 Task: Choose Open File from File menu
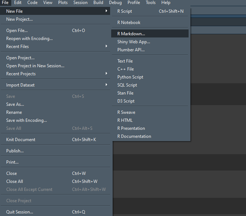click(17, 31)
